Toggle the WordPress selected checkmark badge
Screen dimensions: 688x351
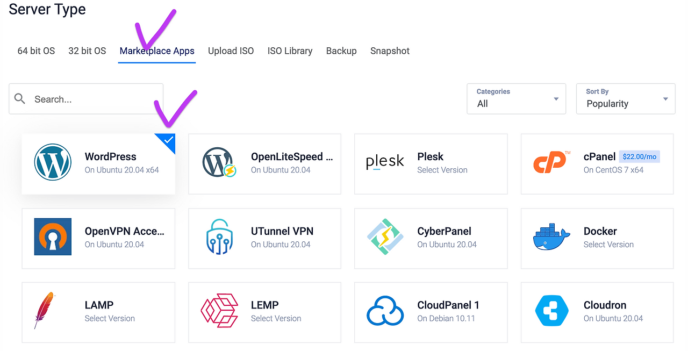[168, 141]
